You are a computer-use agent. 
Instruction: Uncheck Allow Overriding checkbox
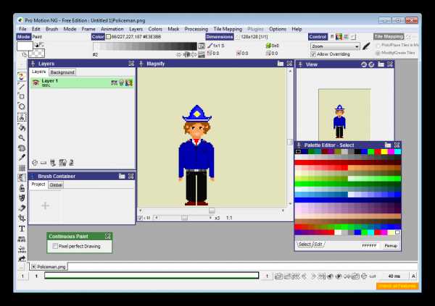[313, 54]
